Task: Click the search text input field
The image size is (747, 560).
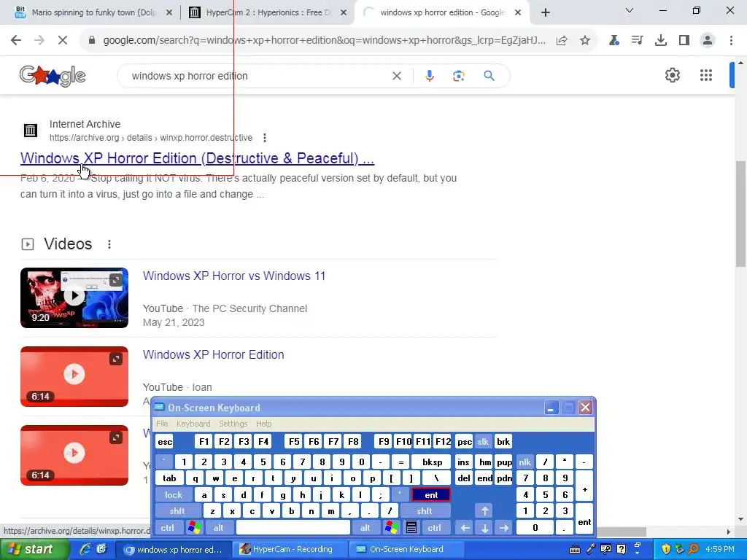Action: pyautogui.click(x=258, y=76)
